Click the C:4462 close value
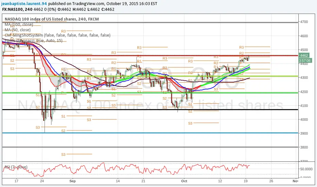317x187 pixels. [x=107, y=9]
